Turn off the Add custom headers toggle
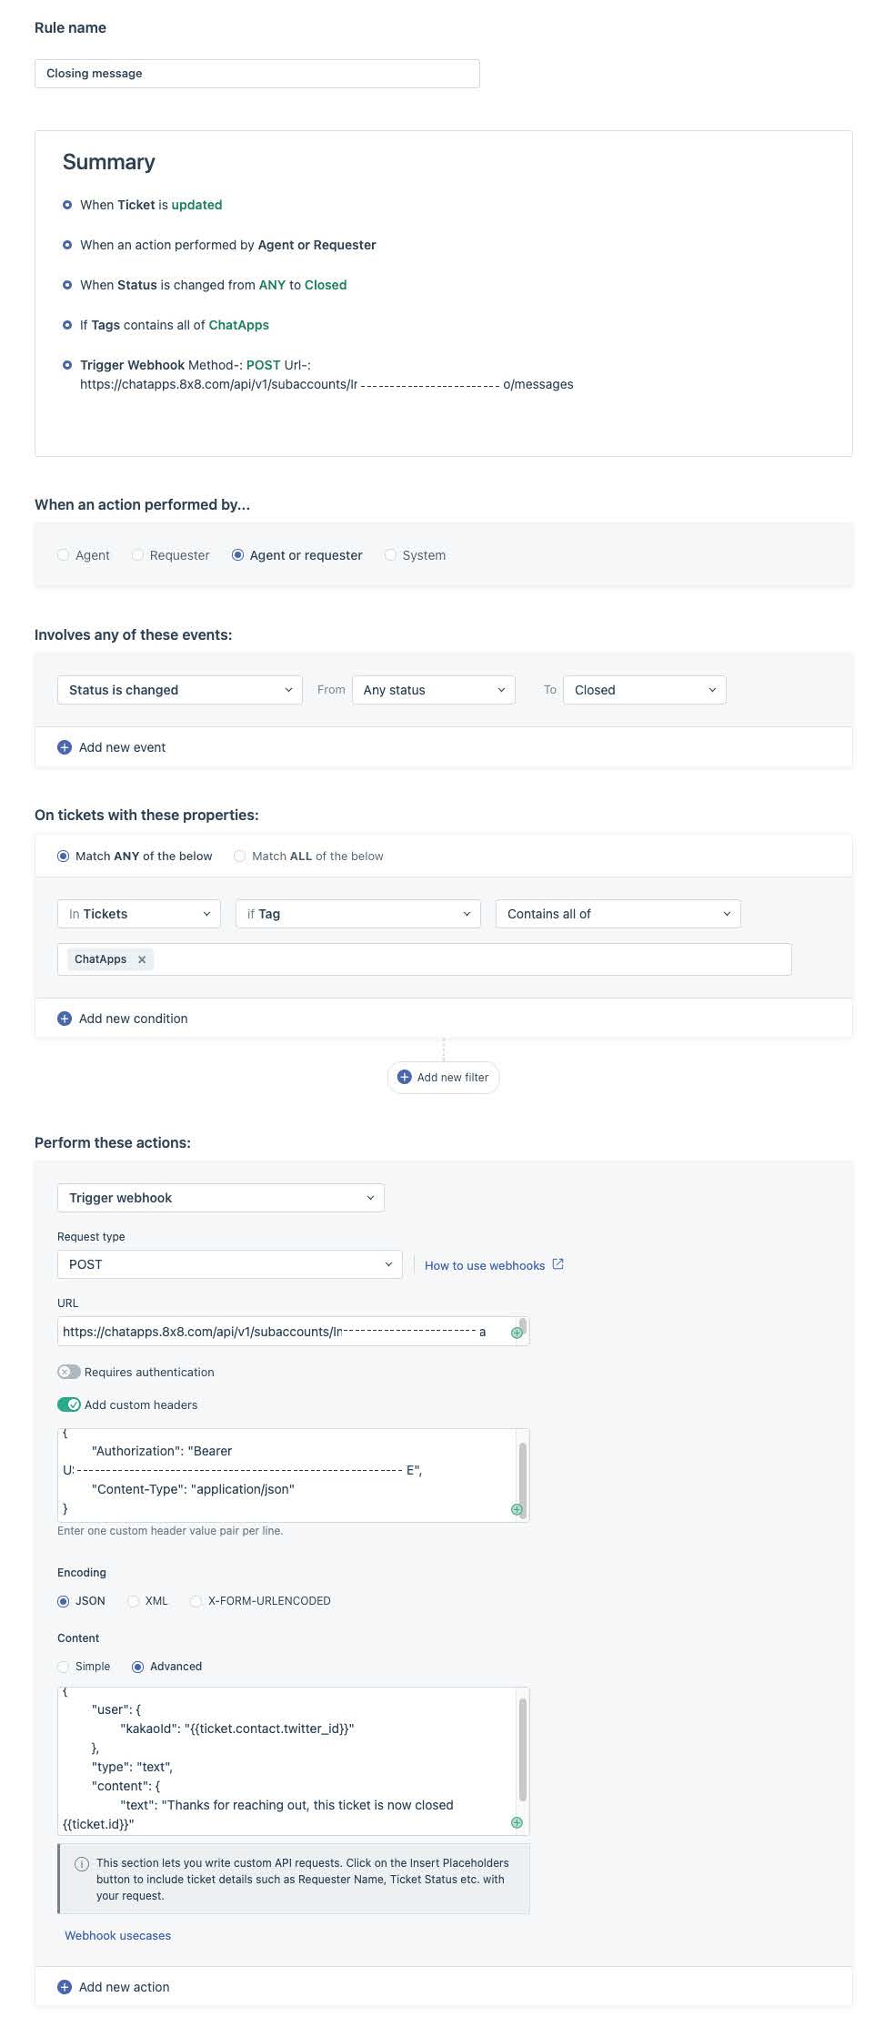Image resolution: width=884 pixels, height=2038 pixels. click(x=69, y=1404)
